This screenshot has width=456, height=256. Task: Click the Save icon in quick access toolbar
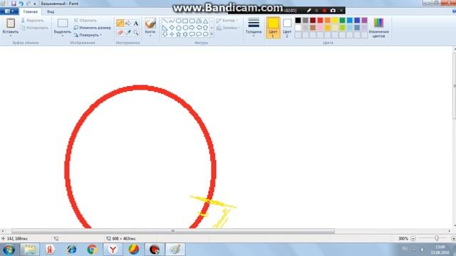pos(14,4)
